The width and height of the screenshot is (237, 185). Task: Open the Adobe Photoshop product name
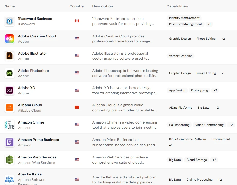tap(33, 71)
